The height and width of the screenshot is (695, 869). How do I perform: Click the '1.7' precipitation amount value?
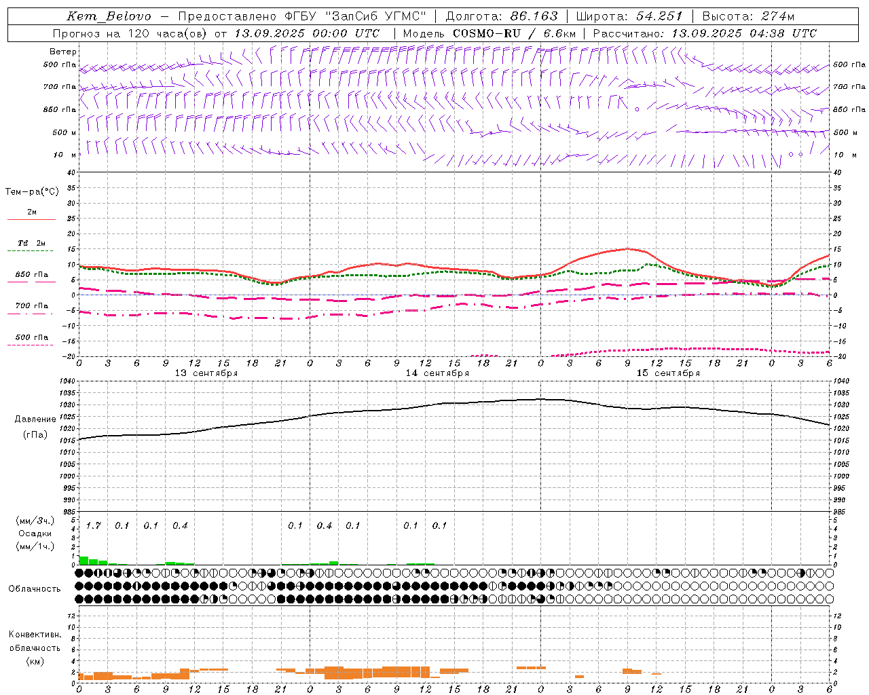click(94, 525)
